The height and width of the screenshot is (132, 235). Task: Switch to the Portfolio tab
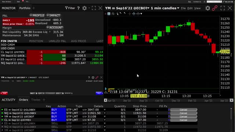tap(25, 8)
